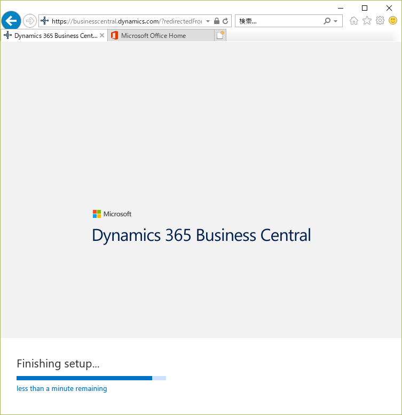Open favorites with the star icon

pyautogui.click(x=367, y=21)
